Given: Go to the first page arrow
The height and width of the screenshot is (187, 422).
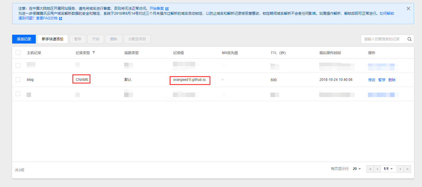Looking at the screenshot, I should (x=370, y=169).
